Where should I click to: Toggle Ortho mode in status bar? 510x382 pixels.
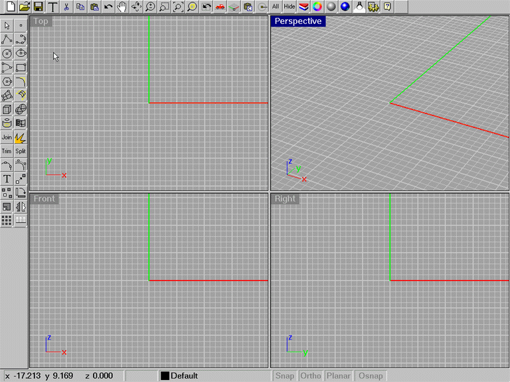pyautogui.click(x=311, y=376)
